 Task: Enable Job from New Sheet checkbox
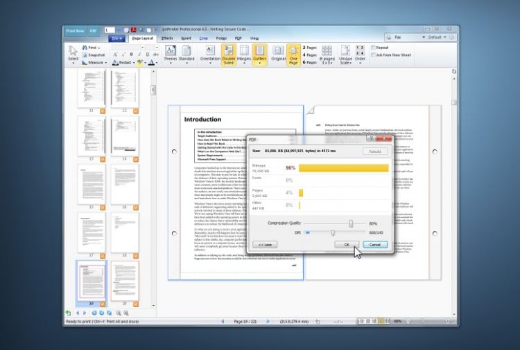coord(373,55)
